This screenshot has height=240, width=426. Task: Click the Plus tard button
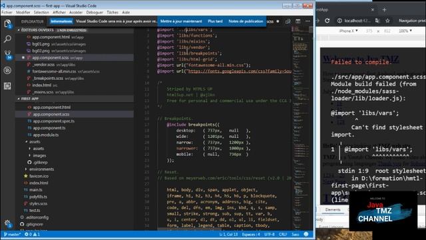[215, 21]
